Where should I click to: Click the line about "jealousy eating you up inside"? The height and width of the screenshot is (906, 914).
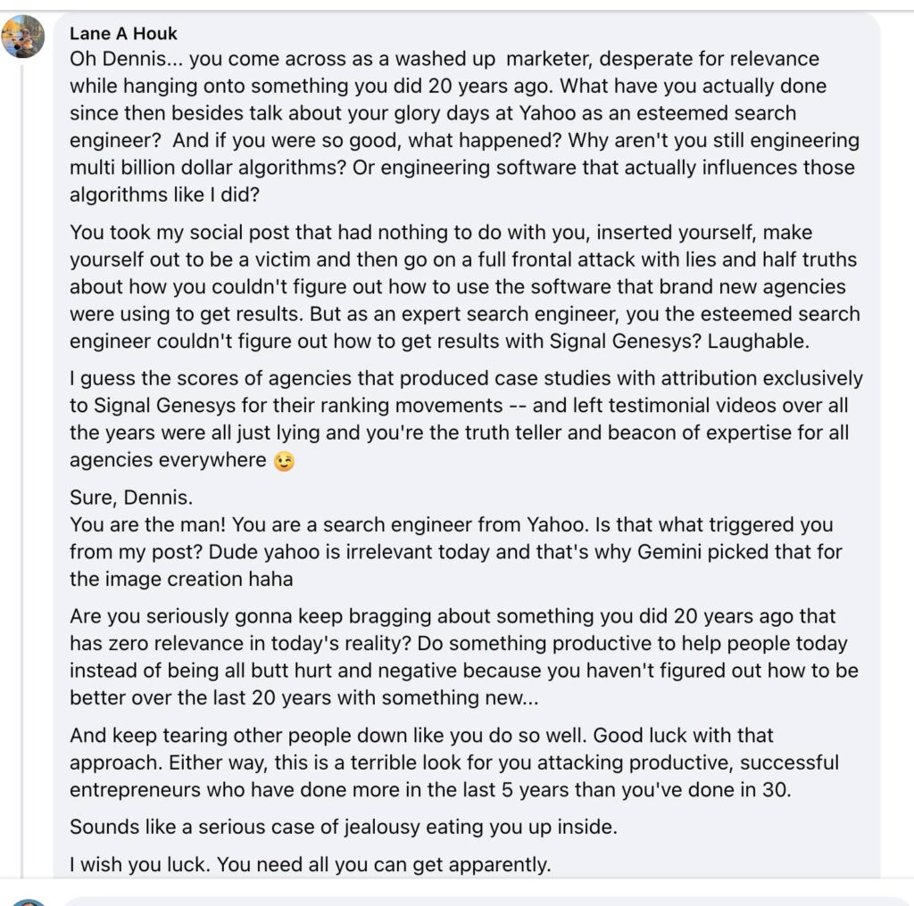coord(343,827)
